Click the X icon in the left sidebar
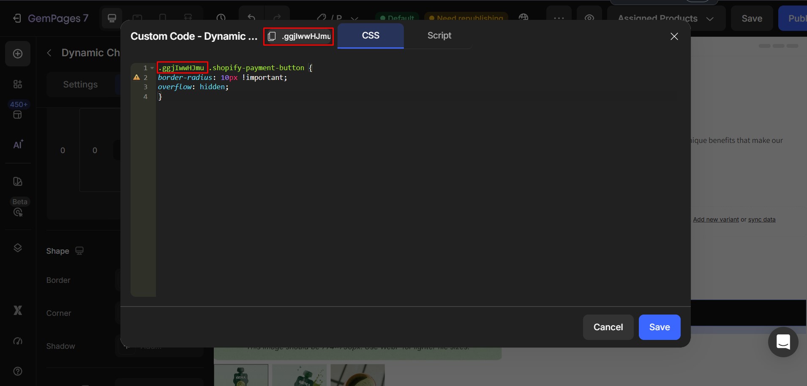Image resolution: width=807 pixels, height=386 pixels. [x=18, y=310]
